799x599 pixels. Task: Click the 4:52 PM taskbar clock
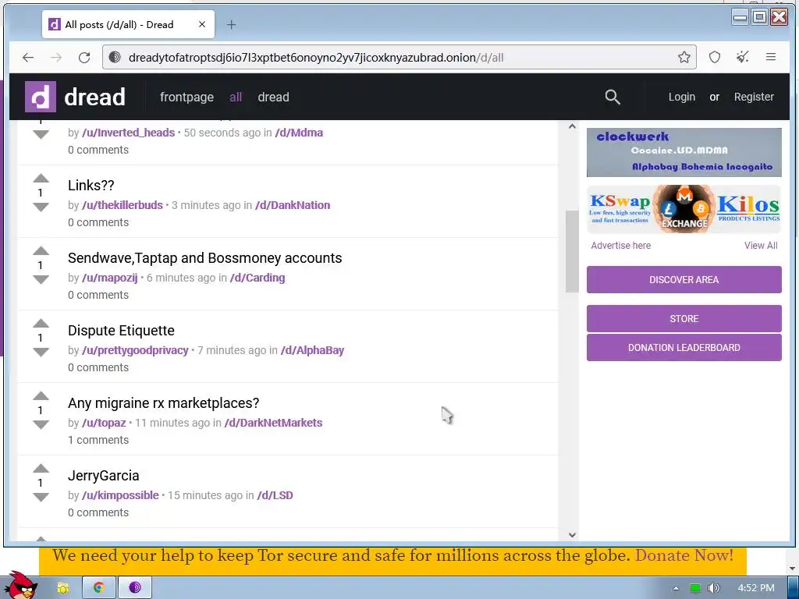(x=755, y=588)
